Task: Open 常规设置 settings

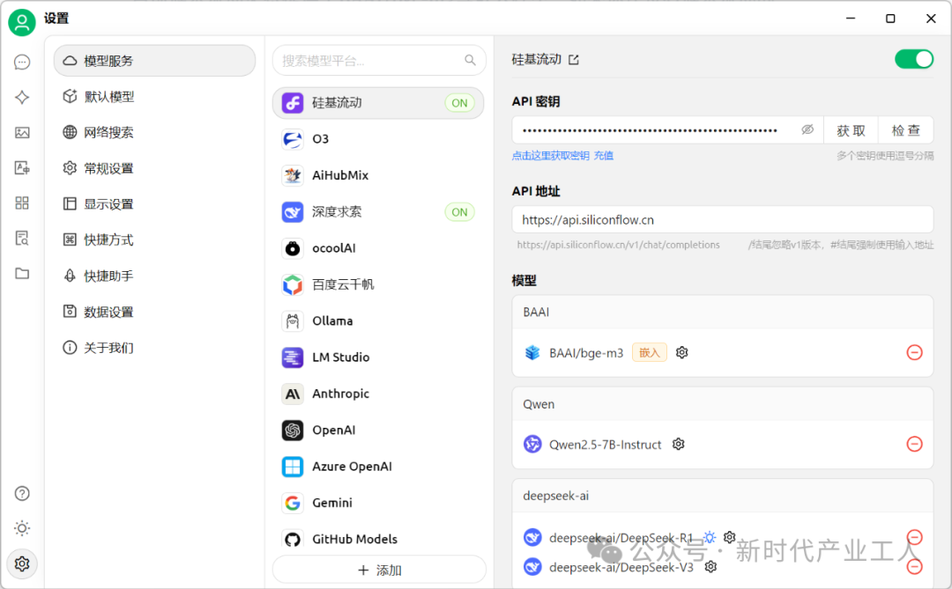Action: (155, 168)
